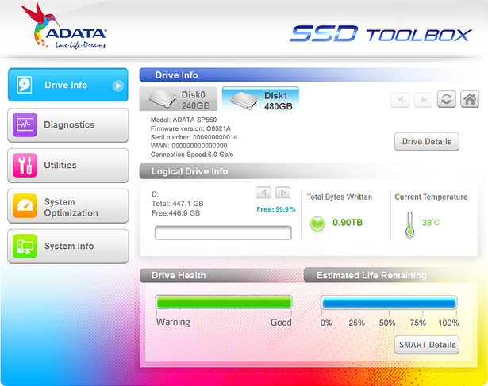The width and height of the screenshot is (488, 386).
Task: Open the SMART Details window
Action: click(x=426, y=345)
